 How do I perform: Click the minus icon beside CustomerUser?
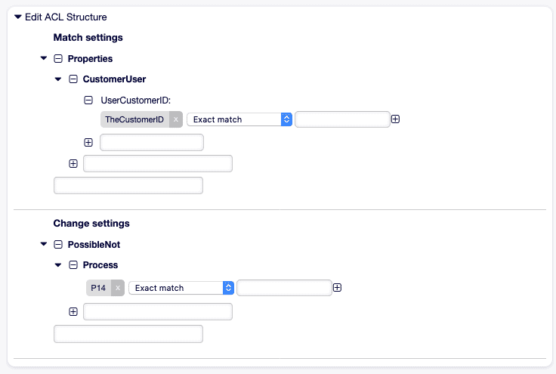73,79
